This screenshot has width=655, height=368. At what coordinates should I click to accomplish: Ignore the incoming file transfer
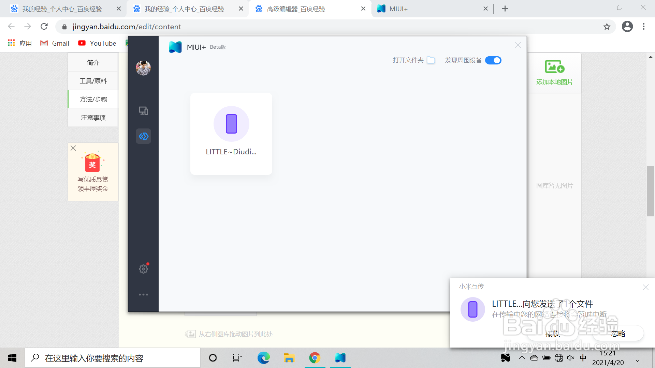(618, 334)
